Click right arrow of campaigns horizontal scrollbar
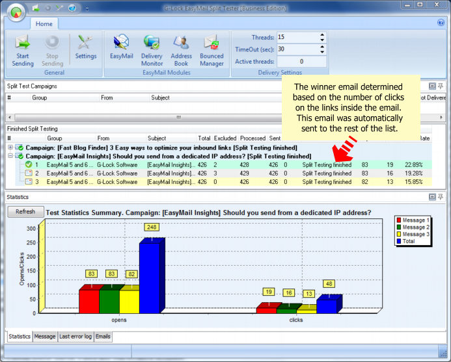The height and width of the screenshot is (362, 451). pos(441,117)
